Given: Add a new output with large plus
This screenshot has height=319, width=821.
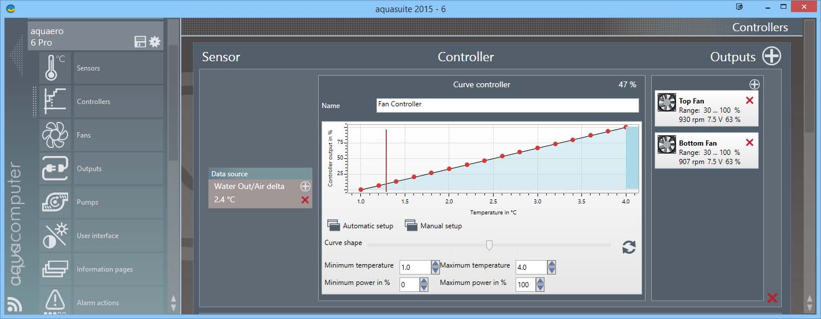Looking at the screenshot, I should click(x=771, y=56).
